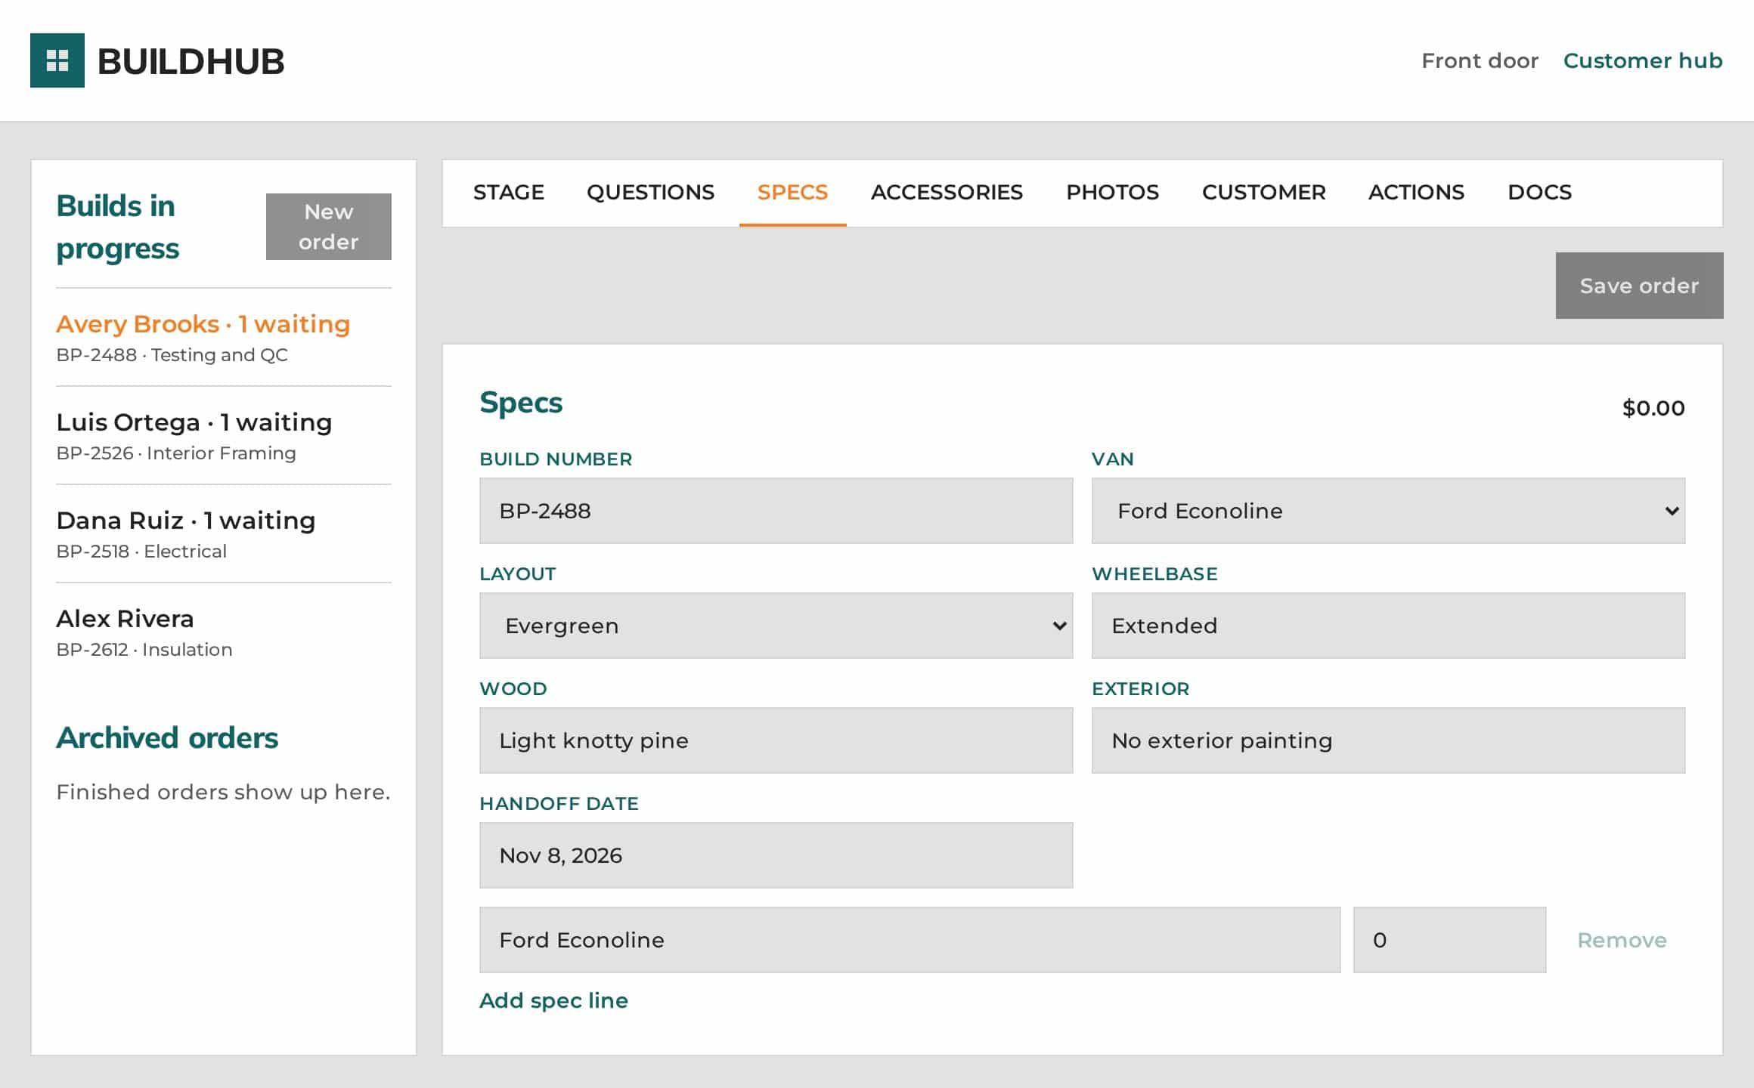Open the ACCESSORIES tab

pyautogui.click(x=947, y=193)
